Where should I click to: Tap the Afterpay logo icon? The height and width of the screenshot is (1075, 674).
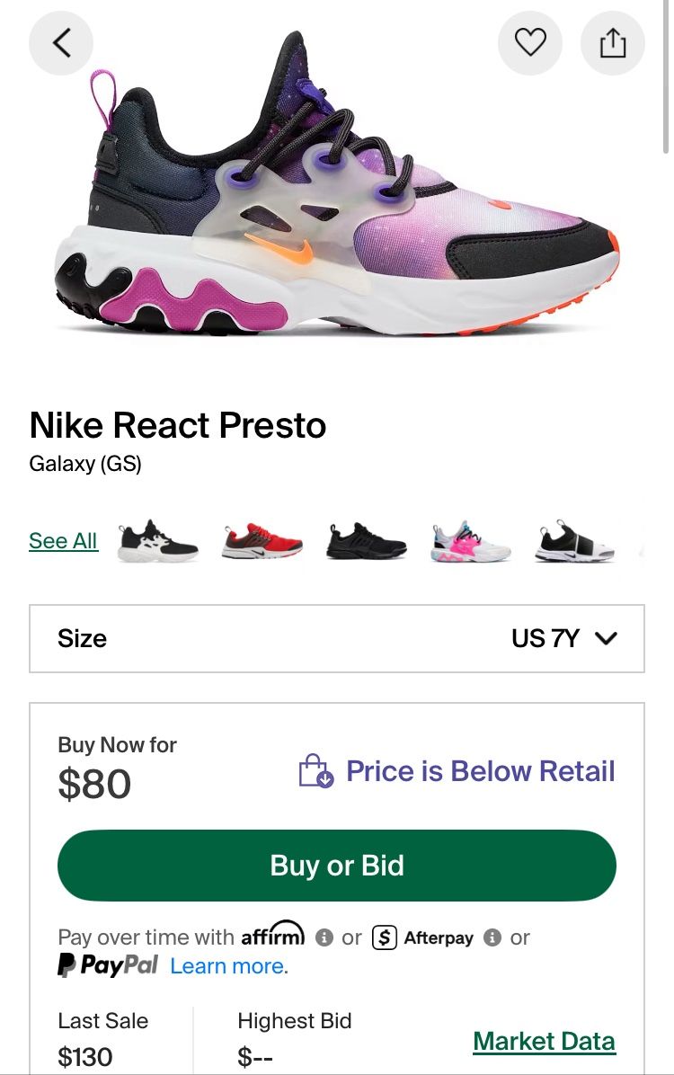[385, 937]
